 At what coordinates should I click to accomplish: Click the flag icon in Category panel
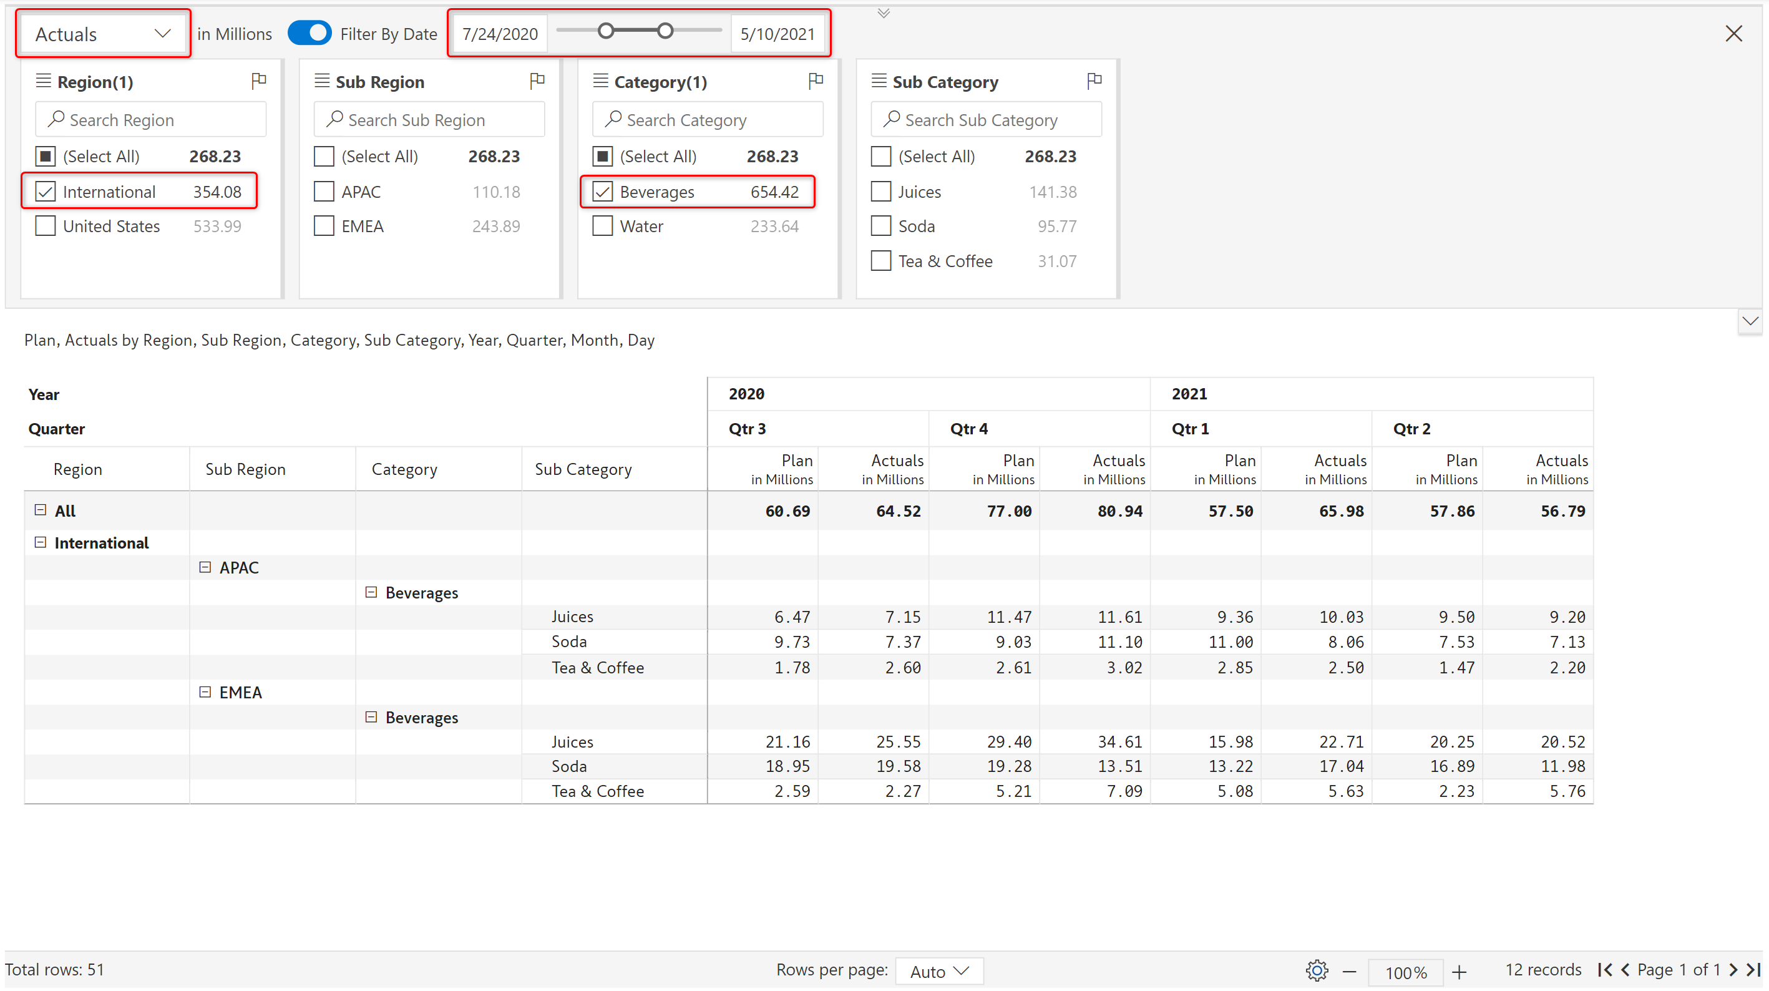[x=815, y=81]
